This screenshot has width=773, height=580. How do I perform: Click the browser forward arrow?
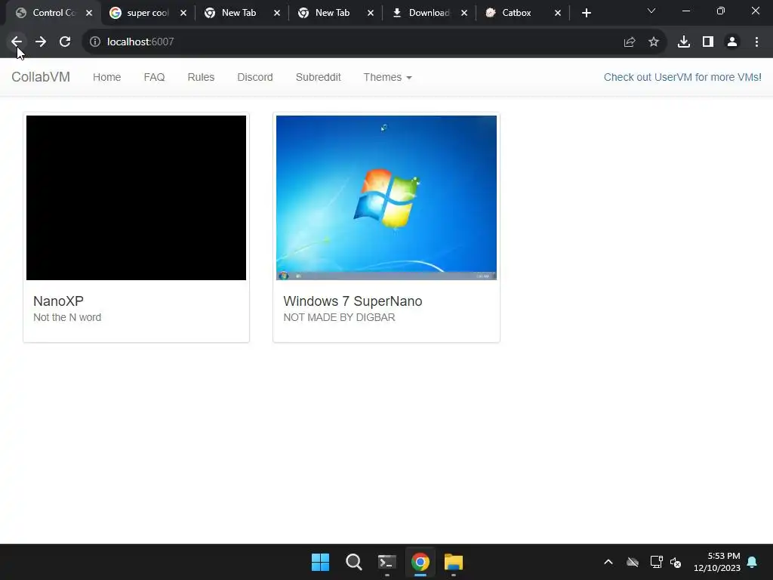41,42
